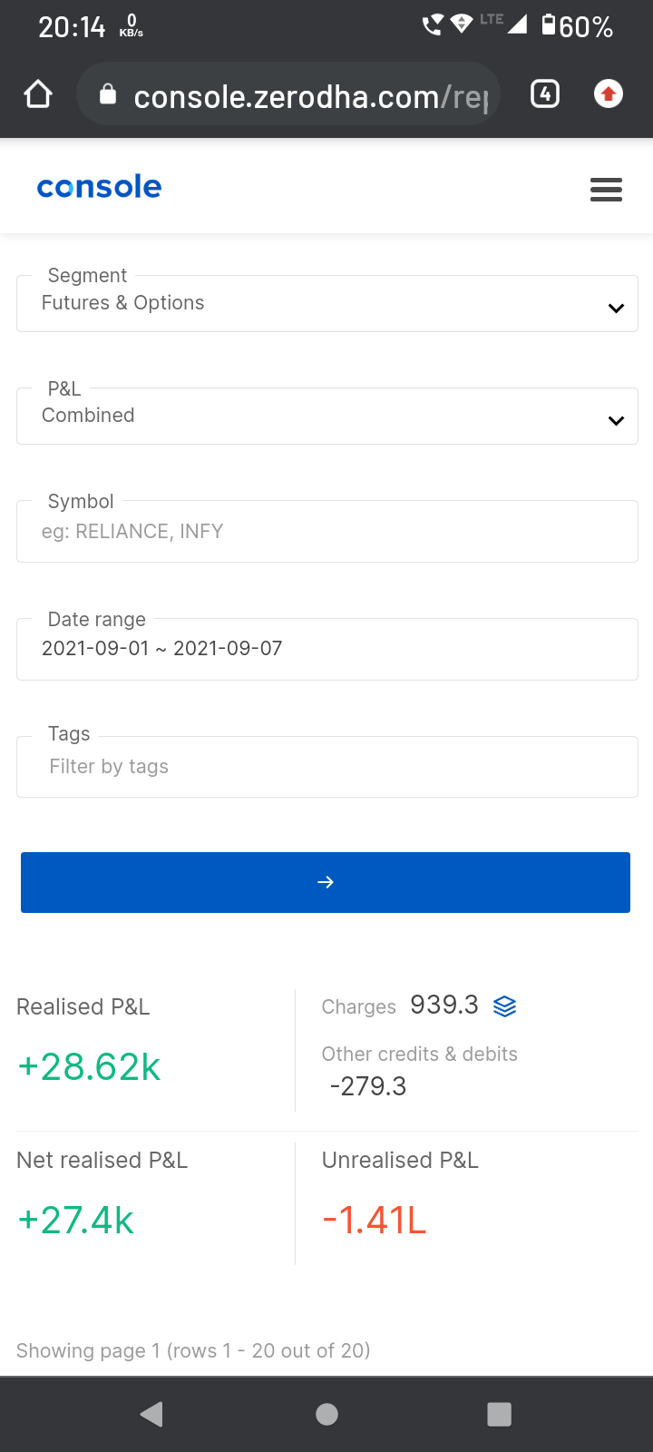Focus the Symbol input field
The width and height of the screenshot is (653, 1452).
coord(326,532)
